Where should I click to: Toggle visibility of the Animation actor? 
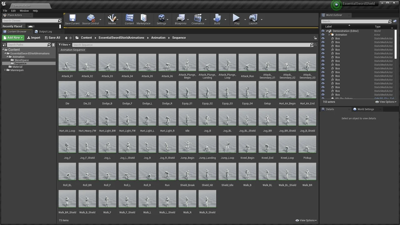pos(323,35)
